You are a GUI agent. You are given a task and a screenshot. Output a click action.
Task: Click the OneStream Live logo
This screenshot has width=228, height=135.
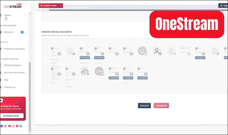12,6
